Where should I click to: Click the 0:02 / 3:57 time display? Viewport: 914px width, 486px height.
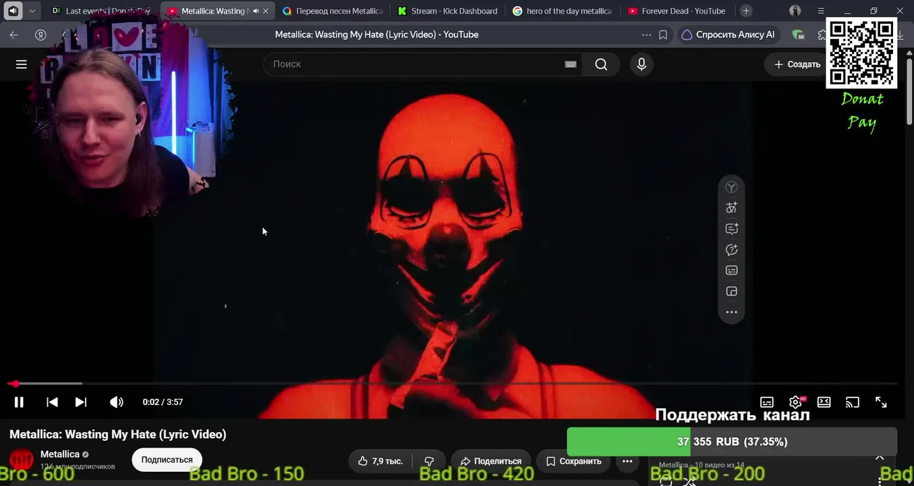tap(163, 402)
